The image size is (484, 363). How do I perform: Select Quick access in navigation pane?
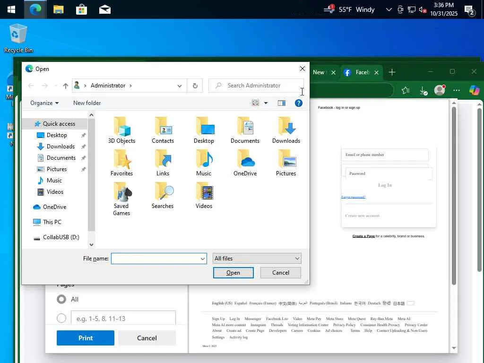coord(55,124)
